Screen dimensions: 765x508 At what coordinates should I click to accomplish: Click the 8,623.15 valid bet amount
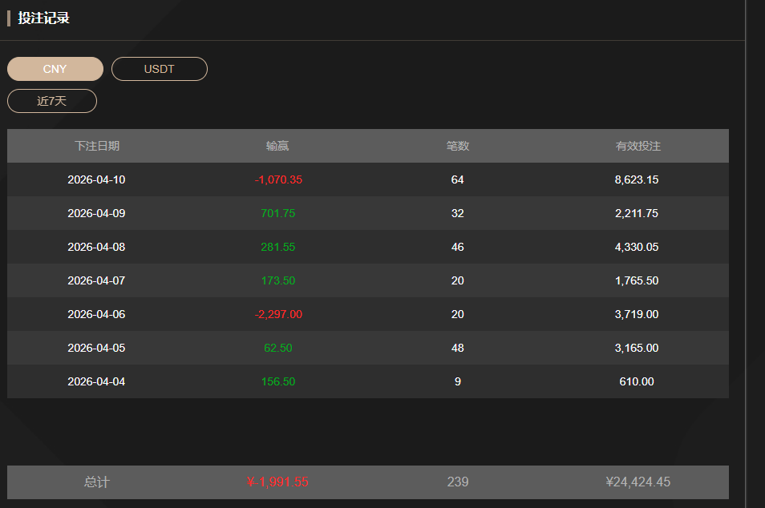637,179
